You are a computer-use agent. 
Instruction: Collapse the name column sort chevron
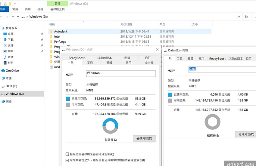point(83,22)
